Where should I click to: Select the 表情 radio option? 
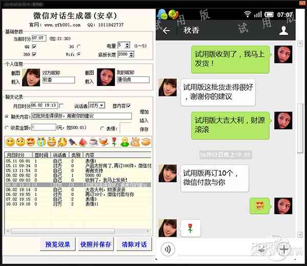tap(102, 128)
